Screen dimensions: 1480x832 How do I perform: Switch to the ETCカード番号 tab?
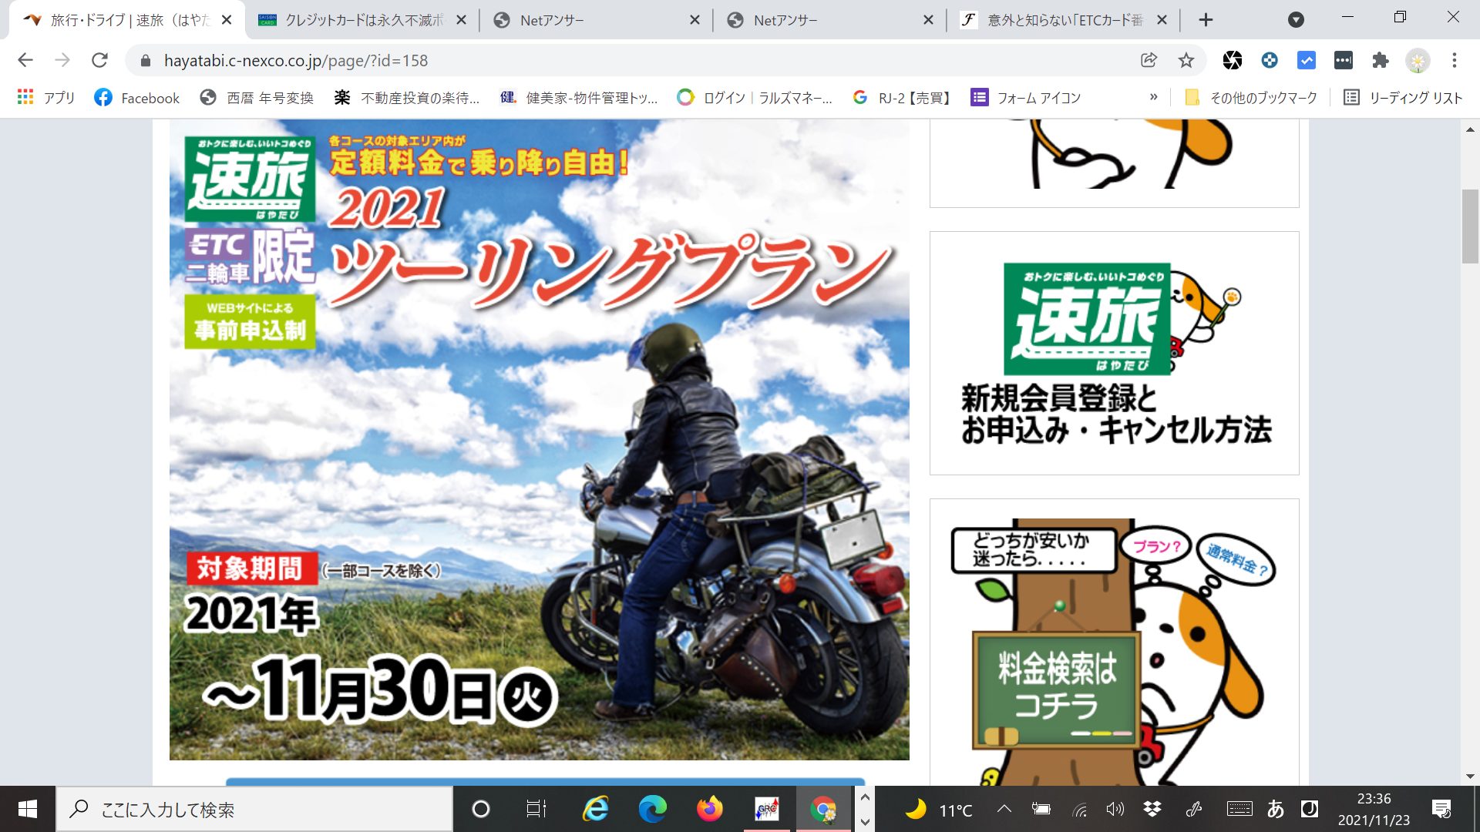pos(1064,20)
